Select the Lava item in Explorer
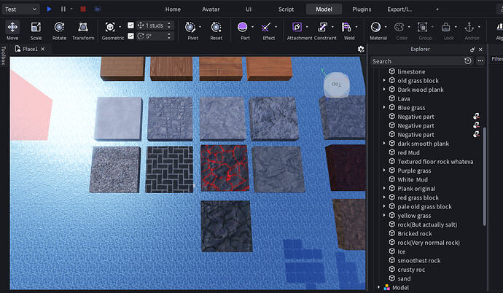 (404, 98)
